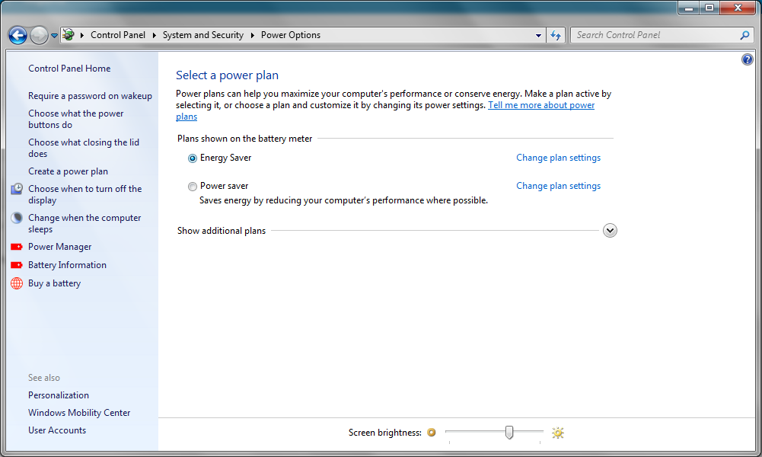Open the address bar history dropdown

pyautogui.click(x=539, y=35)
